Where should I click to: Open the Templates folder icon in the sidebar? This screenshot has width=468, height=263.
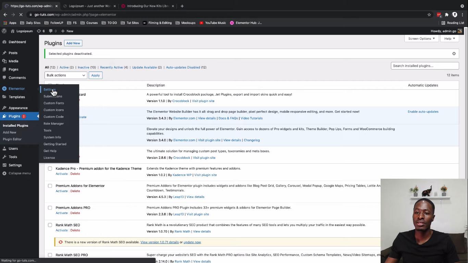[x=4, y=97]
